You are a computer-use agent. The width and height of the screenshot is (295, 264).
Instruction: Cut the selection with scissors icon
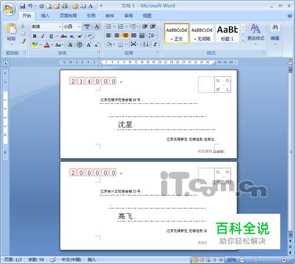pyautogui.click(x=23, y=26)
